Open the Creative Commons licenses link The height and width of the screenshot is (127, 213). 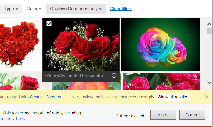[x=55, y=97]
